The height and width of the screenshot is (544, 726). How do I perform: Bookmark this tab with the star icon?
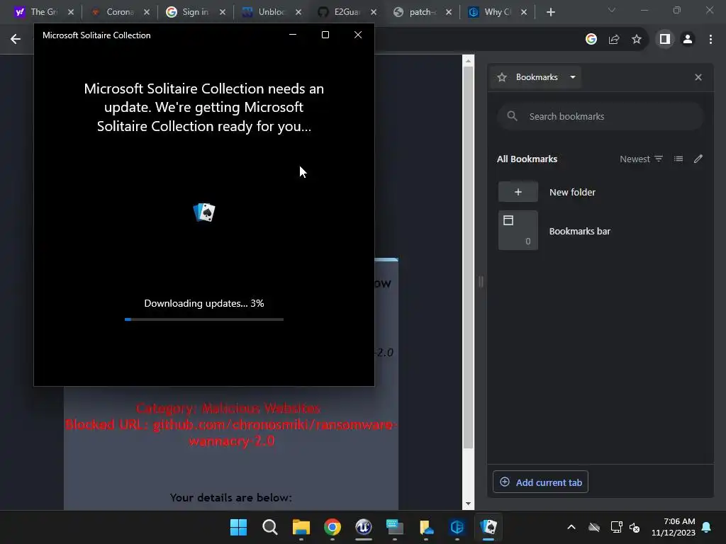coord(637,40)
